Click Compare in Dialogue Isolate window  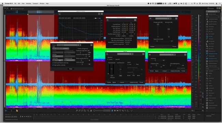[152, 46]
